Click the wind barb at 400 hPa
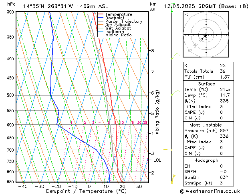 [175, 56]
